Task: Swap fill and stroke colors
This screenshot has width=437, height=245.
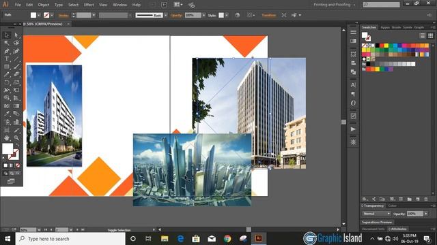Action: (17, 145)
